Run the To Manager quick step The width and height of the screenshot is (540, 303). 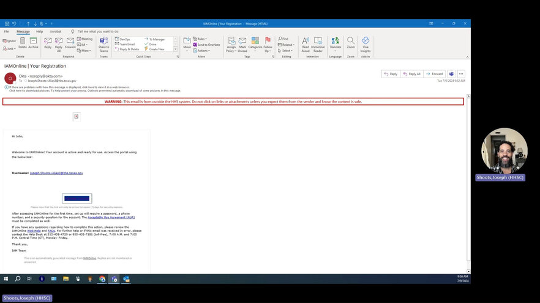coord(154,40)
